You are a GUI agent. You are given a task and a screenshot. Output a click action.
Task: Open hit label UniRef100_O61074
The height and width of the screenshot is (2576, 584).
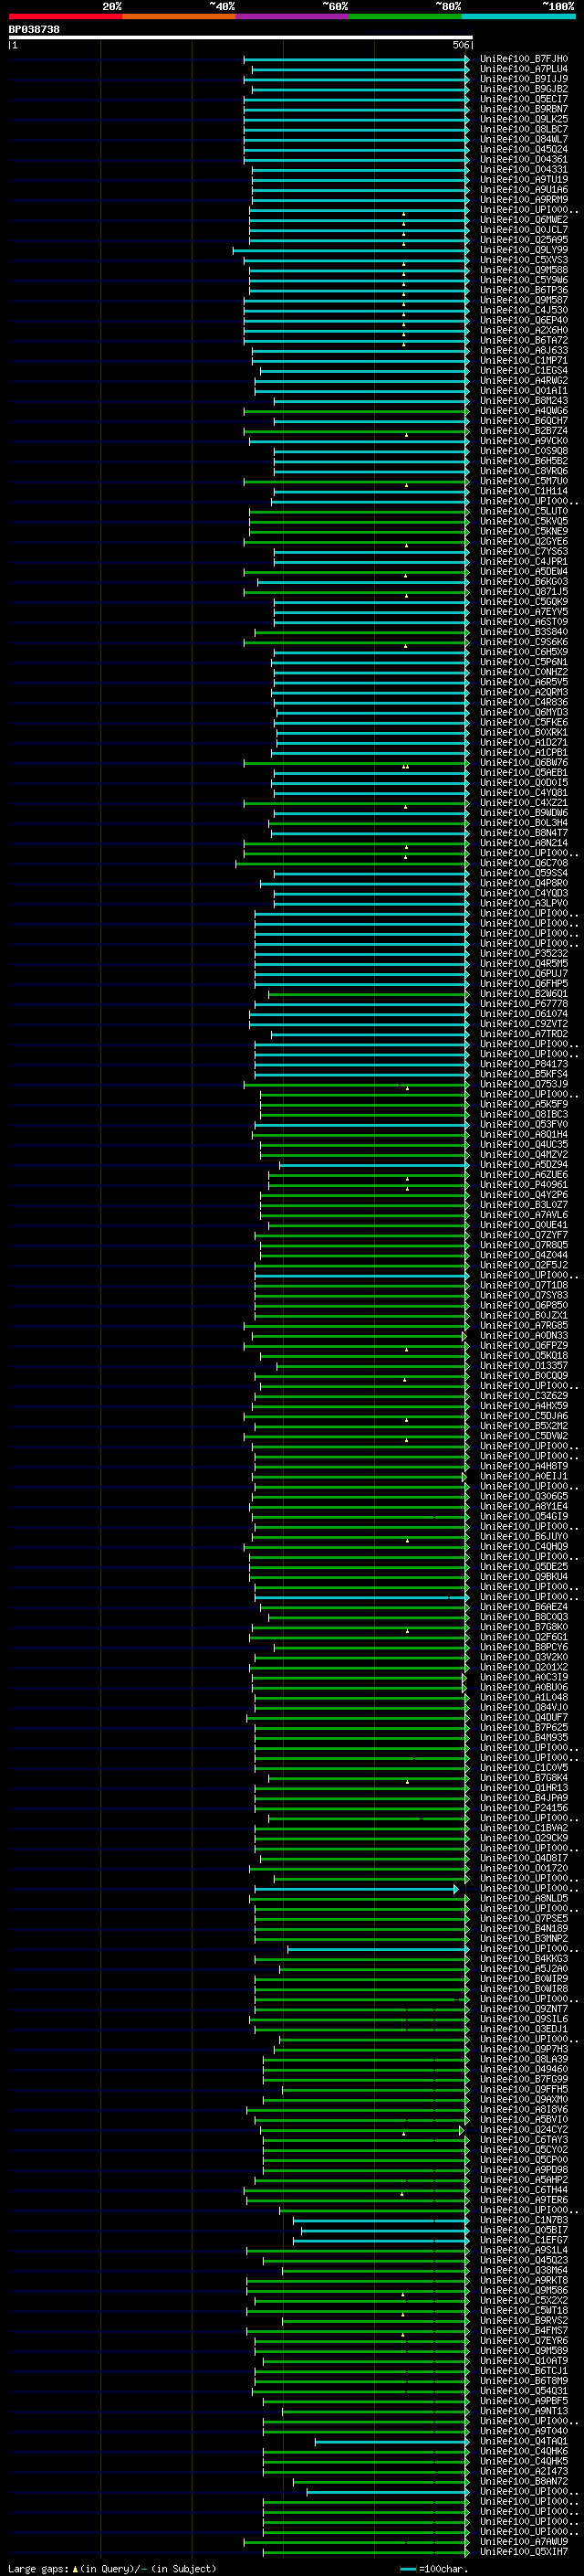(523, 1014)
